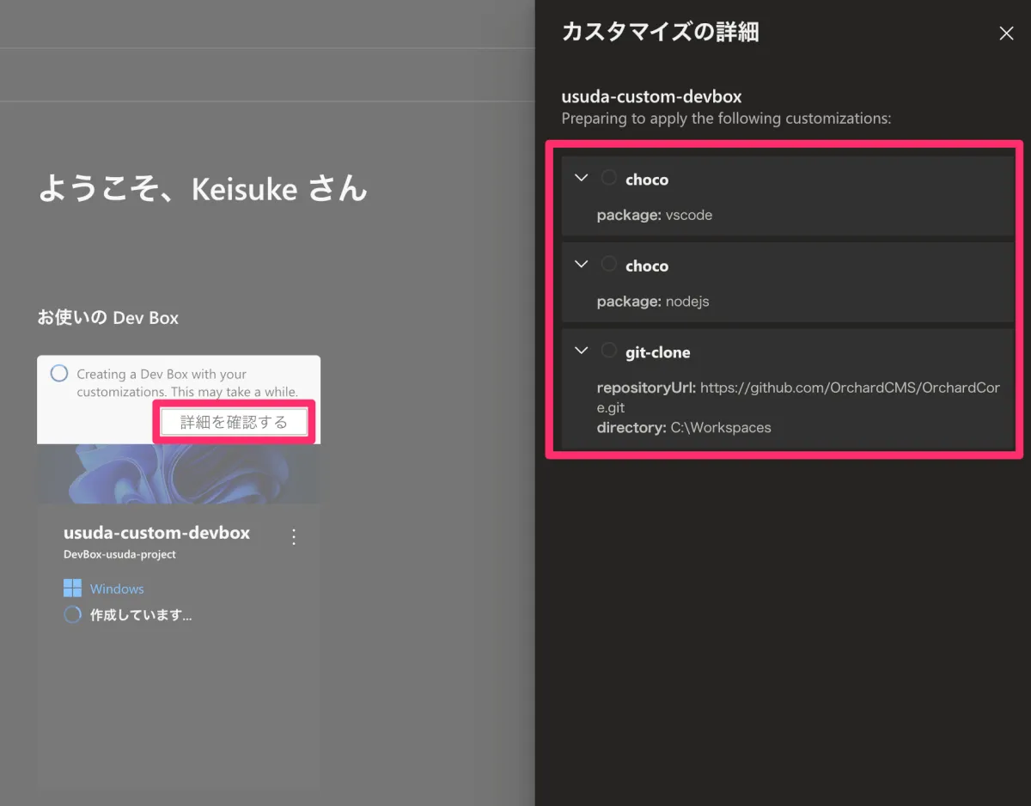Viewport: 1031px width, 806px height.
Task: Click the git-clone task title
Action: pyautogui.click(x=657, y=352)
